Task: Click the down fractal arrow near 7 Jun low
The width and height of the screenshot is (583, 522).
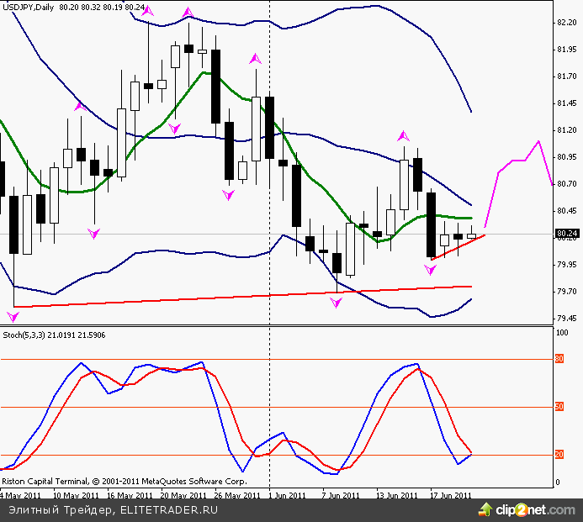Action: (x=337, y=302)
